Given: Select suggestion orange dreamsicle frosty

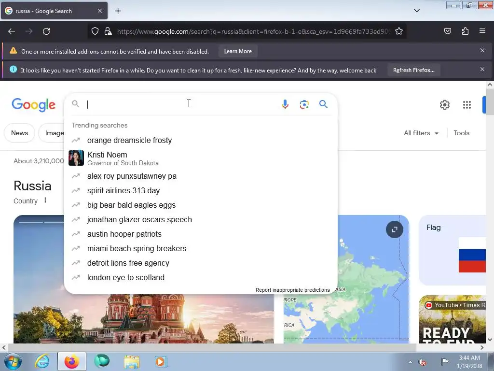Looking at the screenshot, I should pos(200,141).
